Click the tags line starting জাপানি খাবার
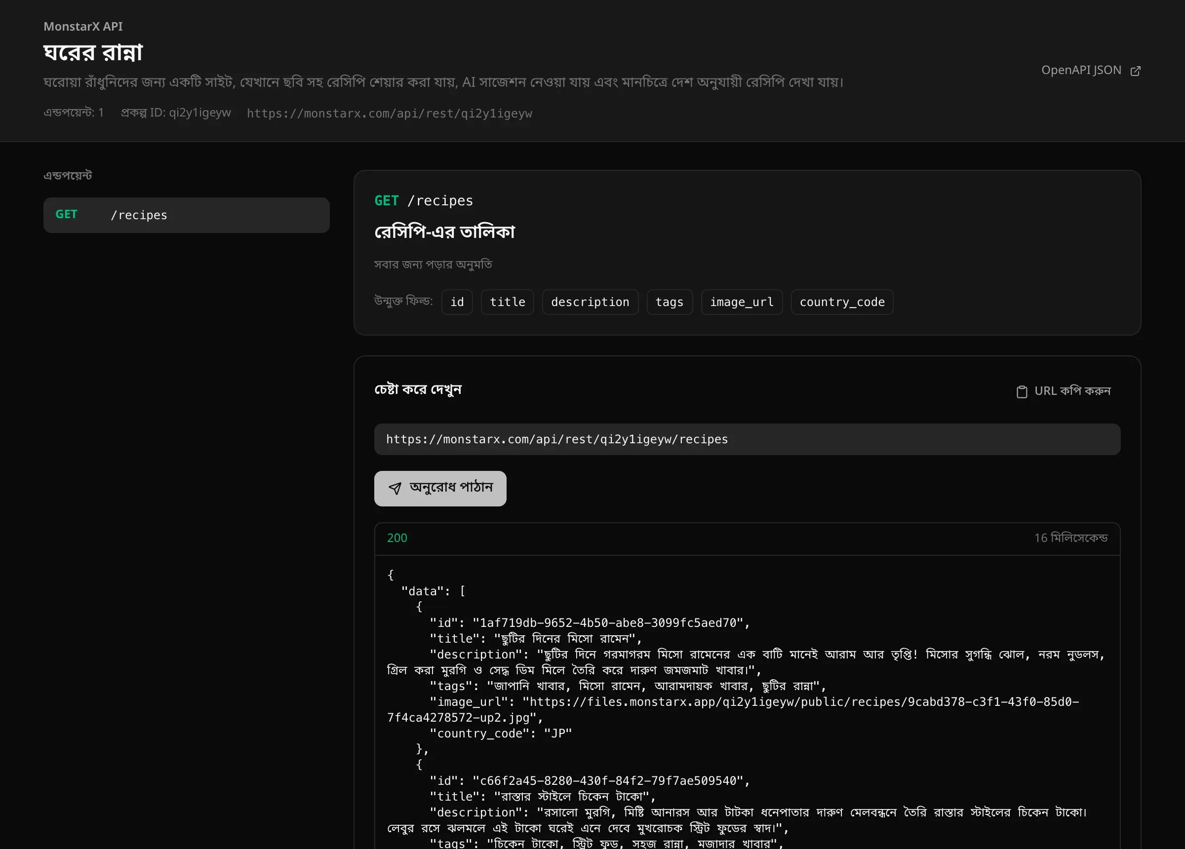 click(628, 686)
